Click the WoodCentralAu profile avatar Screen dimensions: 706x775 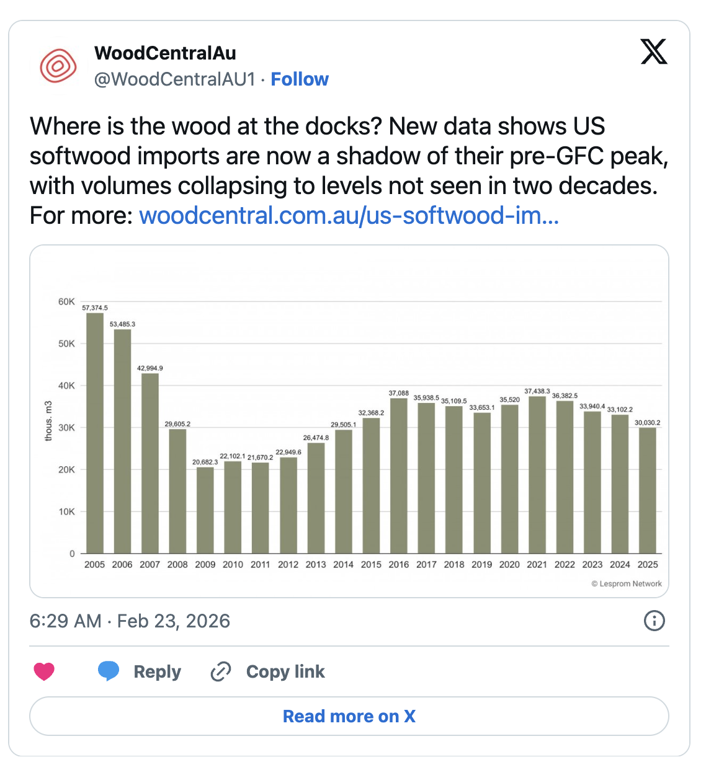click(58, 66)
